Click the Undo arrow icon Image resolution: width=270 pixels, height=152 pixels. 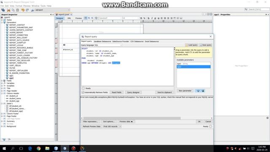[23, 10]
